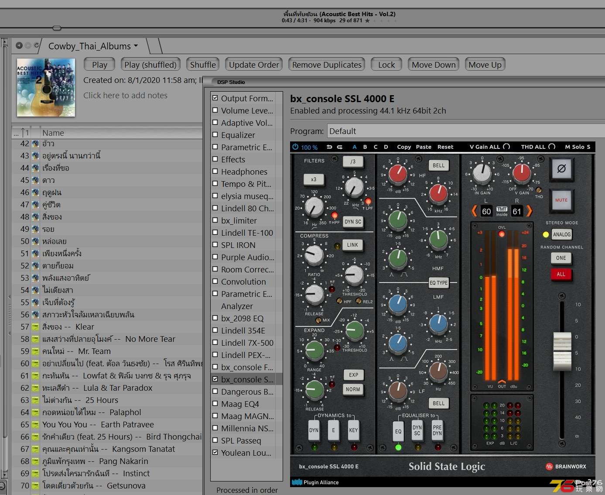This screenshot has height=495, width=605.
Task: Toggle the ANALOG stereo mode button
Action: [562, 234]
